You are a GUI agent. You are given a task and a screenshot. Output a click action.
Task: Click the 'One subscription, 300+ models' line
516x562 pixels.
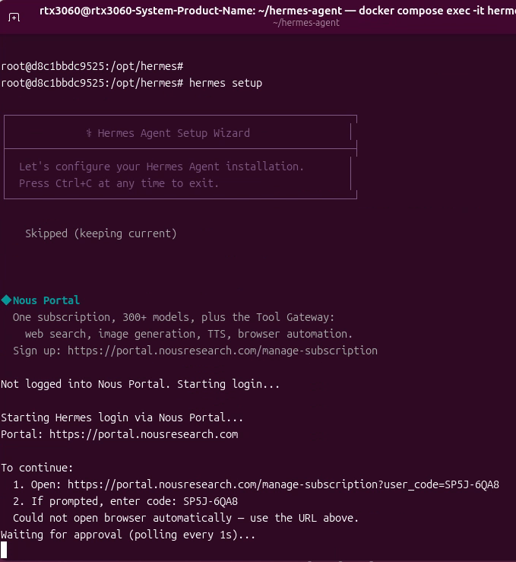coord(174,318)
